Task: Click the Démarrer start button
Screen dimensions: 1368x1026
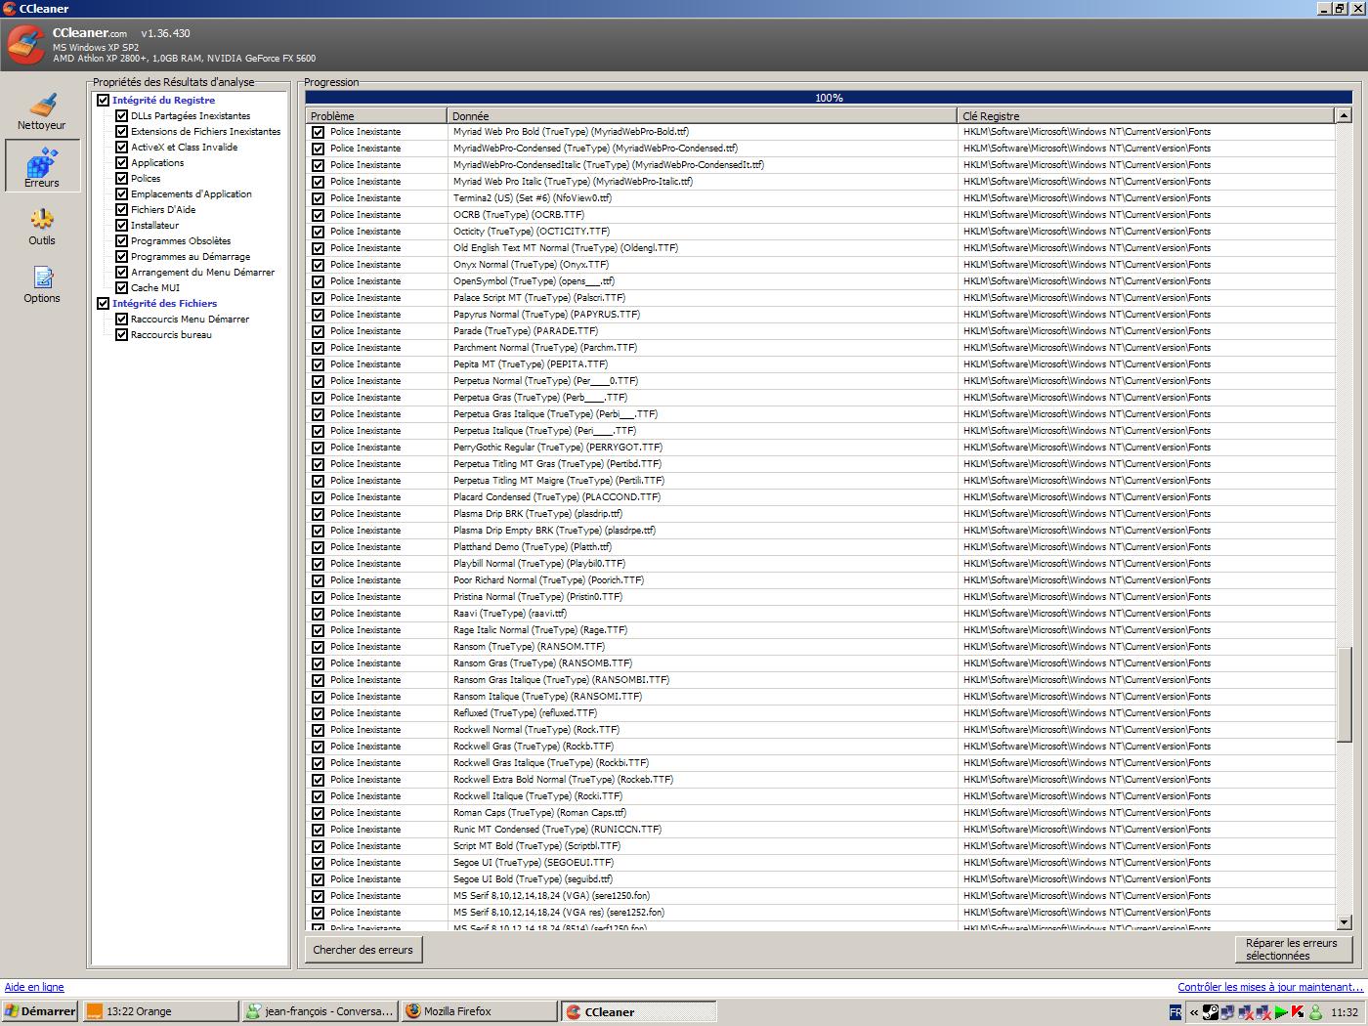Action: (x=39, y=1011)
